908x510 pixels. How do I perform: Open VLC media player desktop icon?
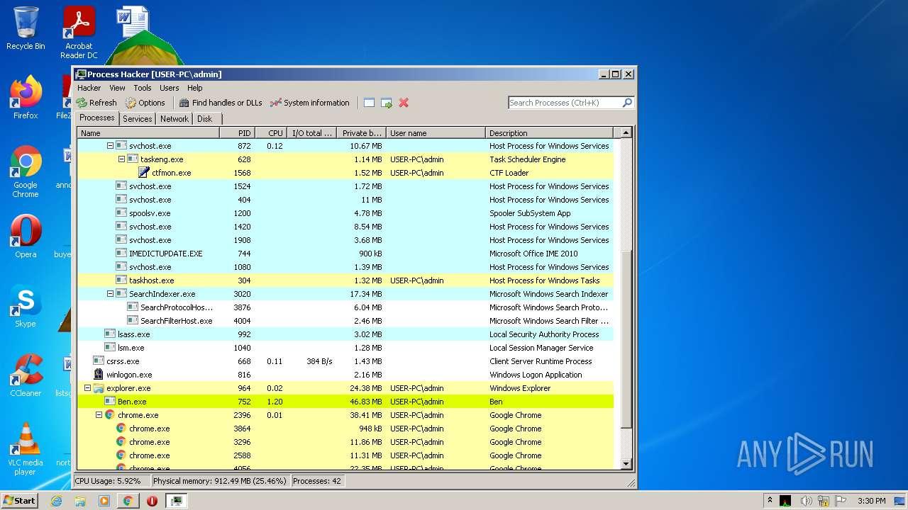coord(26,449)
